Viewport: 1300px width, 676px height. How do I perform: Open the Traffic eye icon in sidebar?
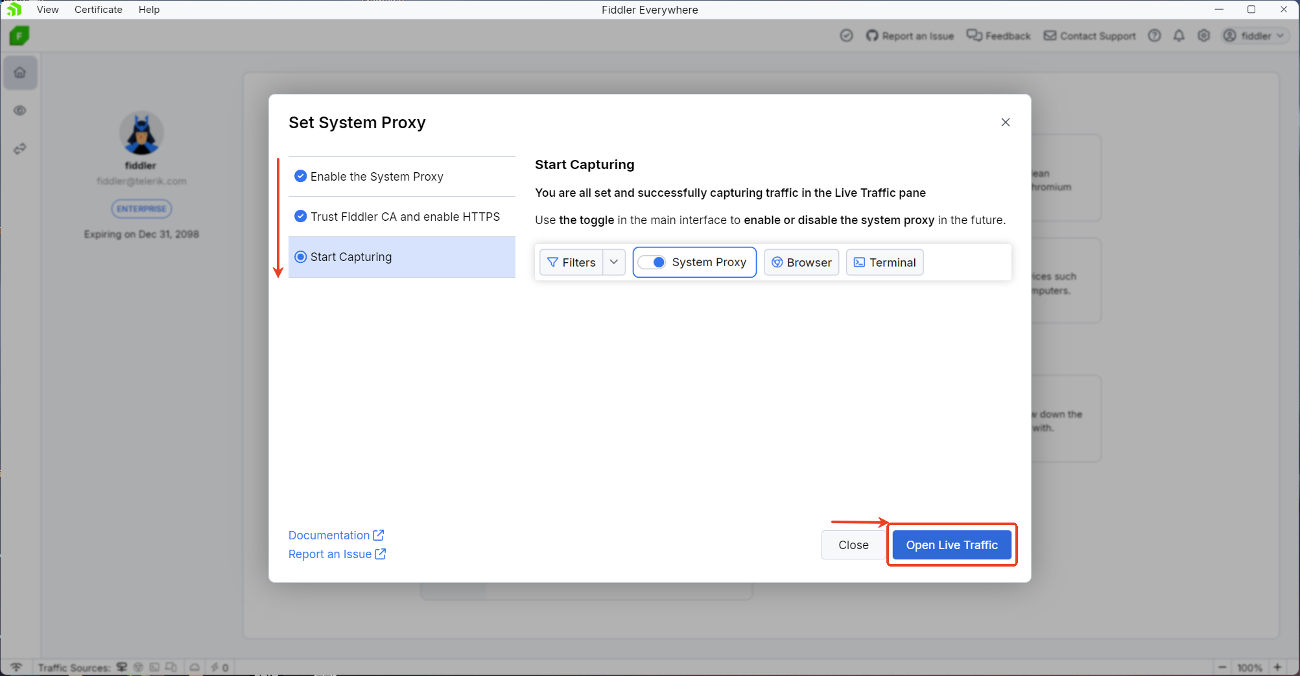[x=20, y=111]
